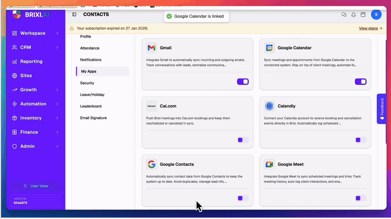
Task: Enable the Google Contacts integration toggle
Action: click(x=243, y=198)
